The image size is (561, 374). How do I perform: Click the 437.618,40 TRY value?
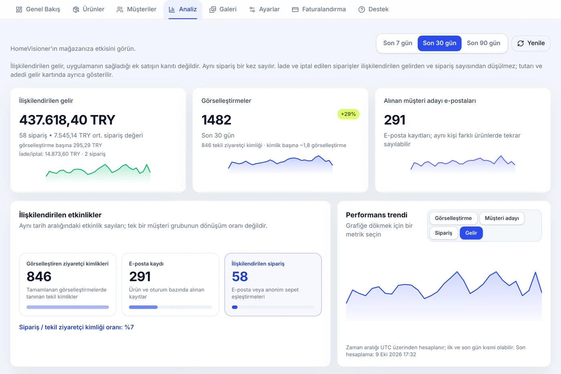(x=67, y=120)
